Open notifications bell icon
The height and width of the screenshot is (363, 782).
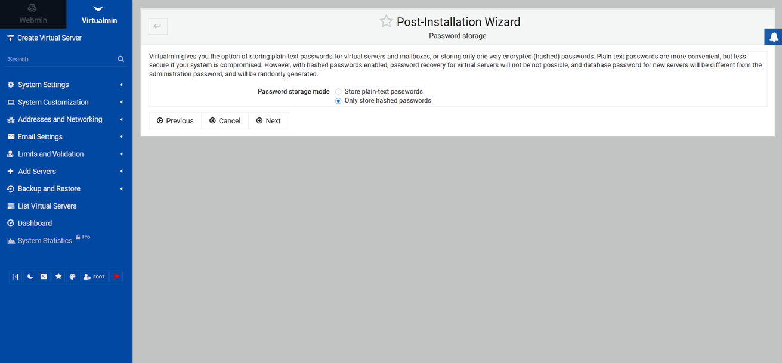click(x=774, y=37)
